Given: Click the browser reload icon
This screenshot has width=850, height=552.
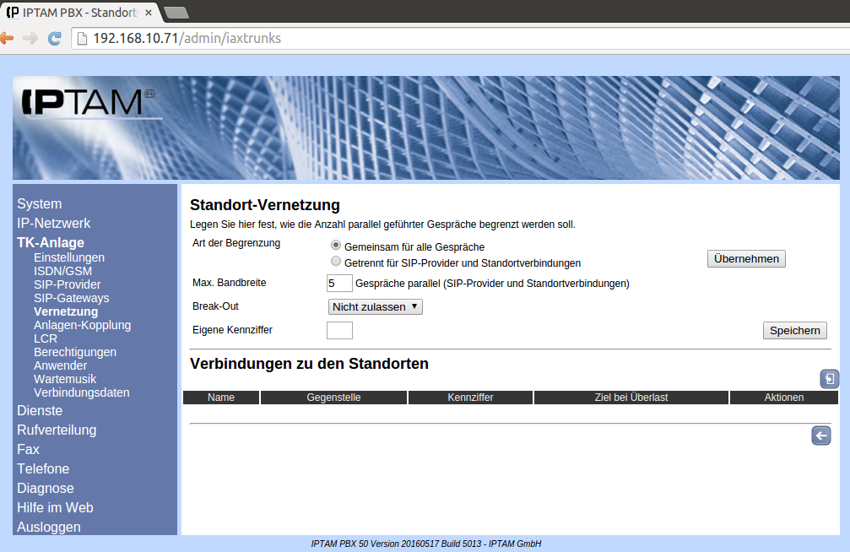Looking at the screenshot, I should tap(55, 38).
